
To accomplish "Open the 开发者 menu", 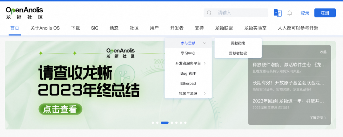I will click(x=177, y=28).
